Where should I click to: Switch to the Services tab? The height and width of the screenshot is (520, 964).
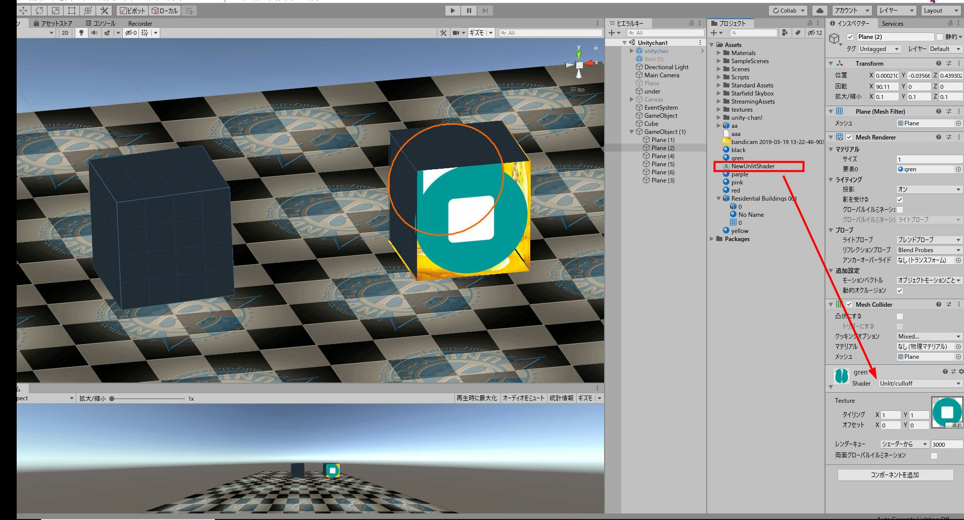click(892, 24)
